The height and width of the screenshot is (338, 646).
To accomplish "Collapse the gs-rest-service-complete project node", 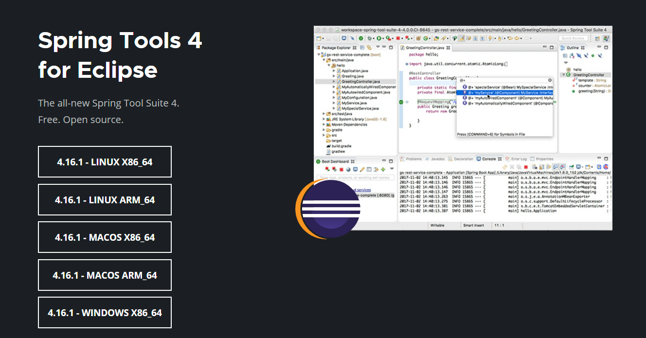I will pos(319,54).
